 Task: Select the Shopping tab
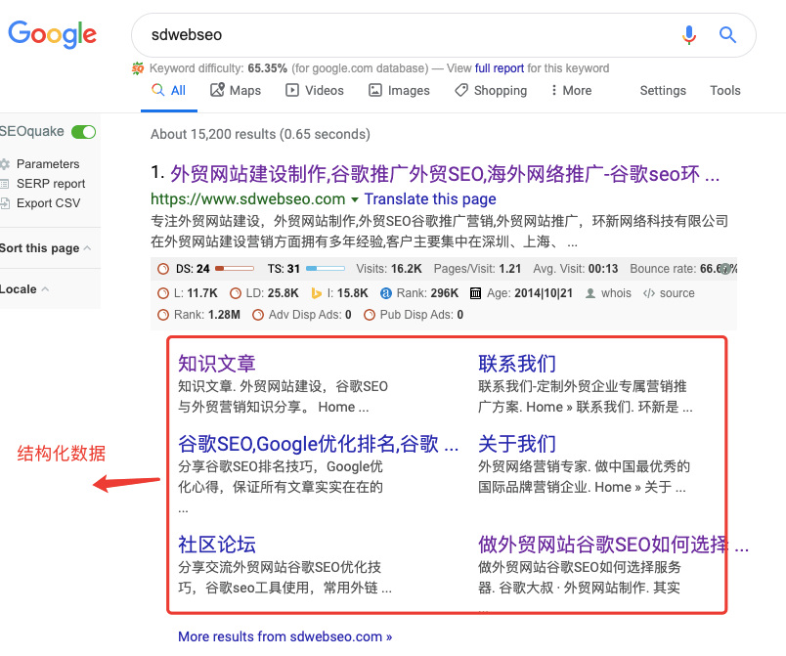(x=491, y=90)
